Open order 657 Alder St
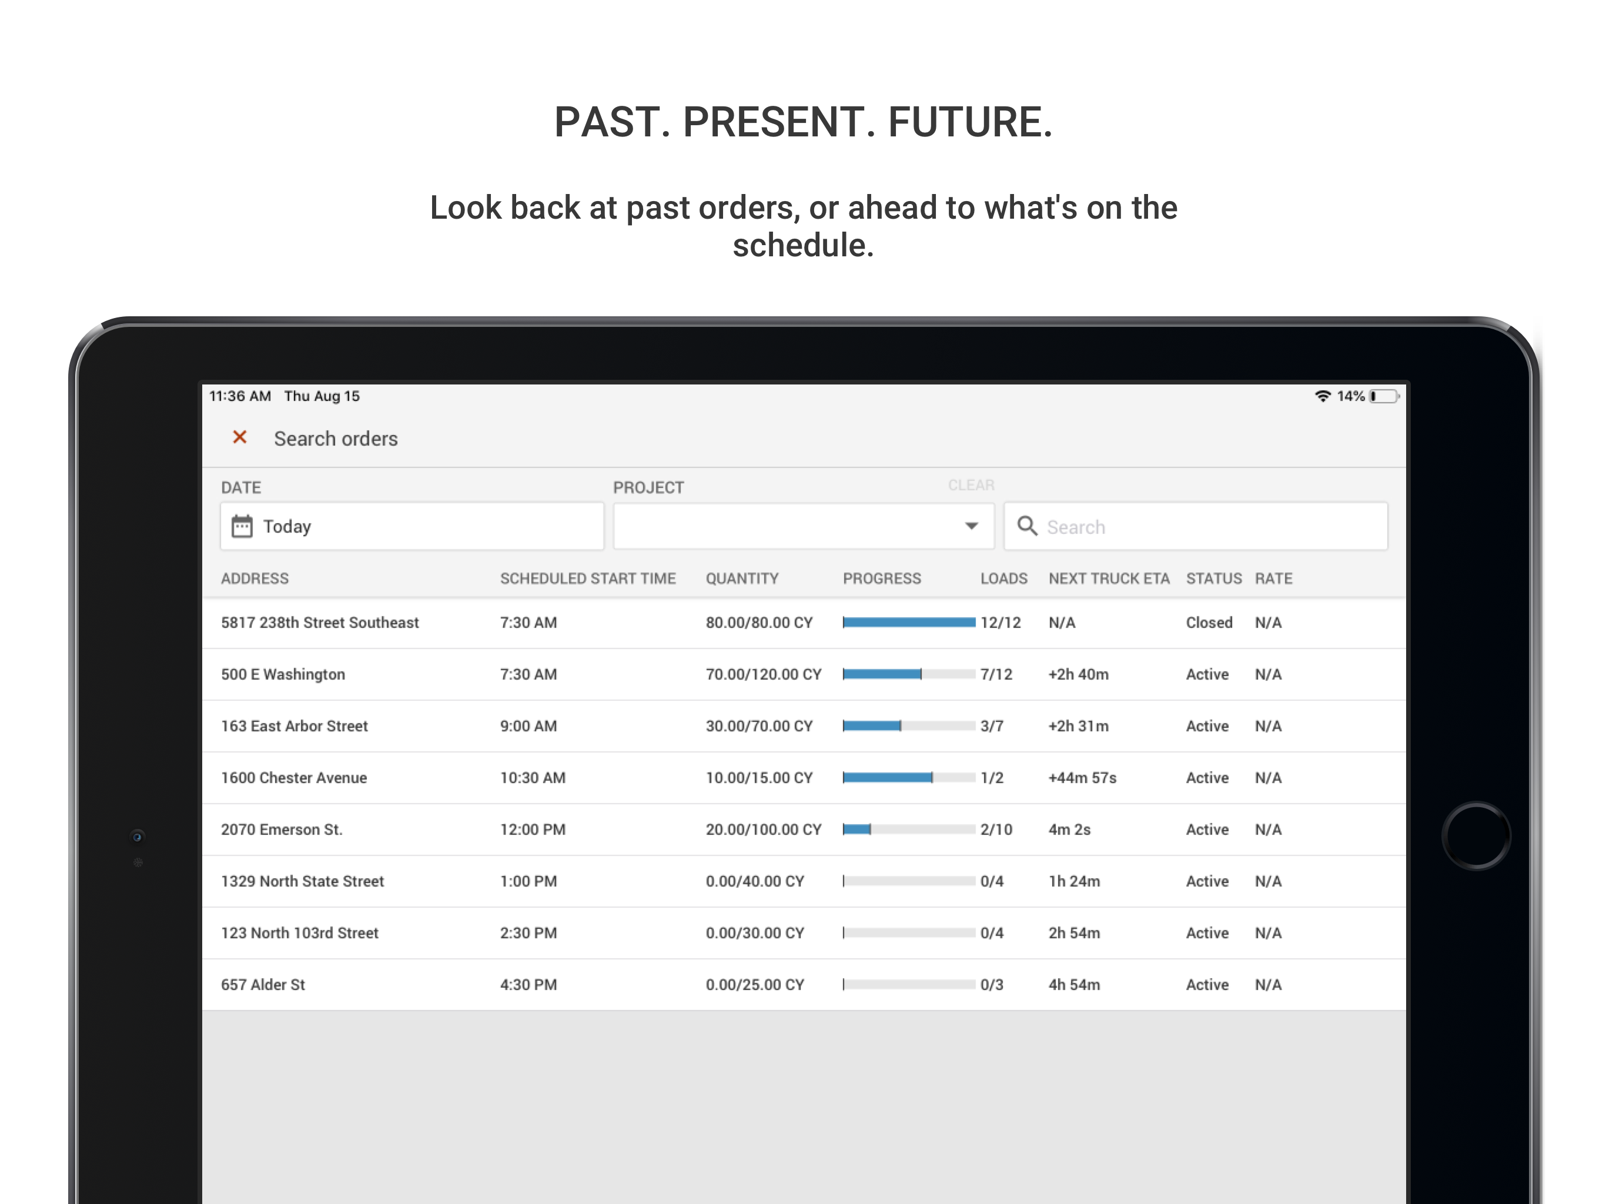 (x=804, y=985)
